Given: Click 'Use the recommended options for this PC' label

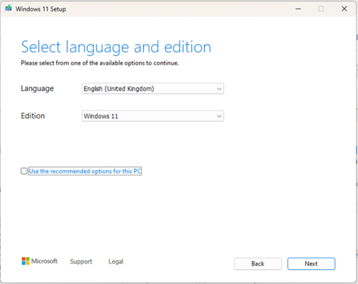Looking at the screenshot, I should pos(85,171).
